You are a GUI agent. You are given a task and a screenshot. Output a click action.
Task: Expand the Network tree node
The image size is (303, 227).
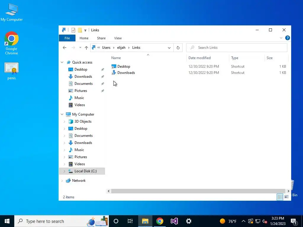coord(62,181)
